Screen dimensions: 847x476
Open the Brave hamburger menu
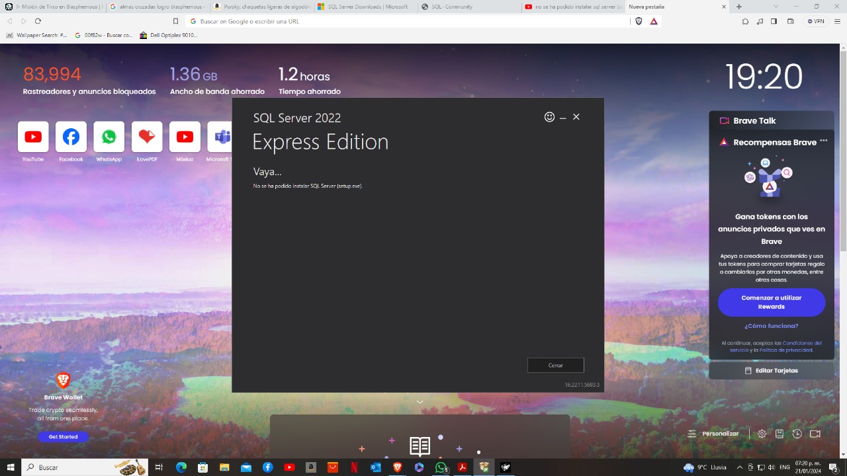click(x=838, y=21)
